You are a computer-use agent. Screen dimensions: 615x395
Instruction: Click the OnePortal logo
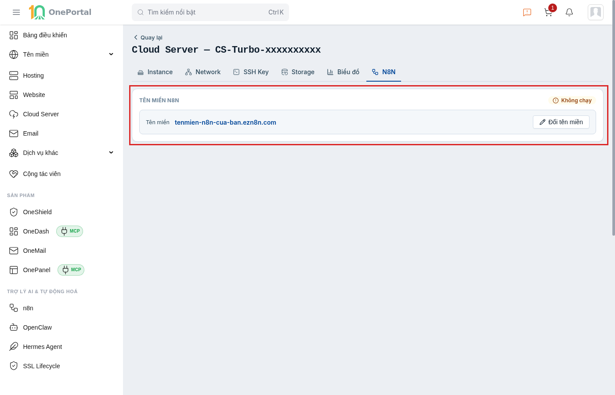point(60,12)
